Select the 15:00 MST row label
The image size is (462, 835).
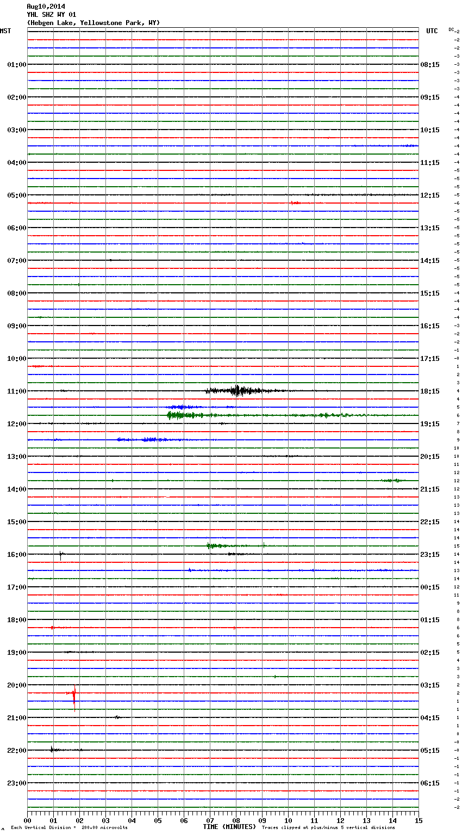pyautogui.click(x=16, y=522)
